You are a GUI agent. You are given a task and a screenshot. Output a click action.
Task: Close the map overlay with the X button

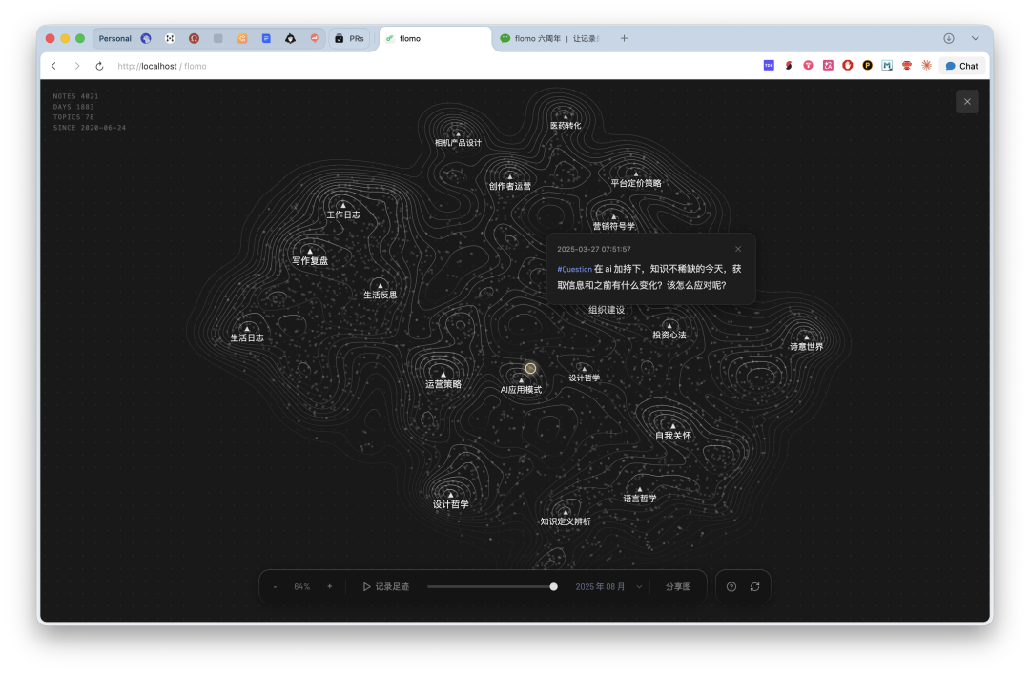tap(967, 102)
